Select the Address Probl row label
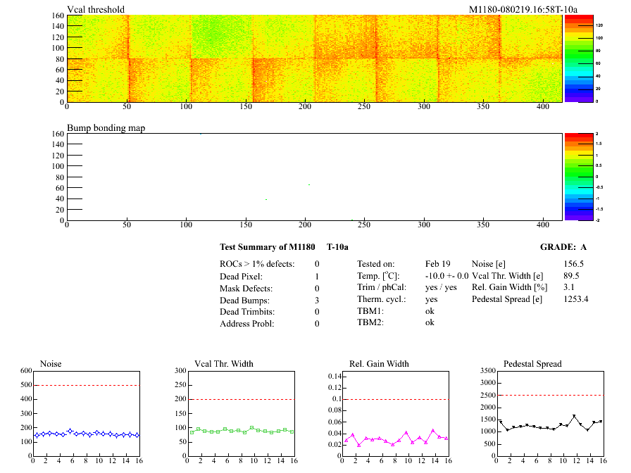Image resolution: width=631 pixels, height=473 pixels. pos(245,324)
